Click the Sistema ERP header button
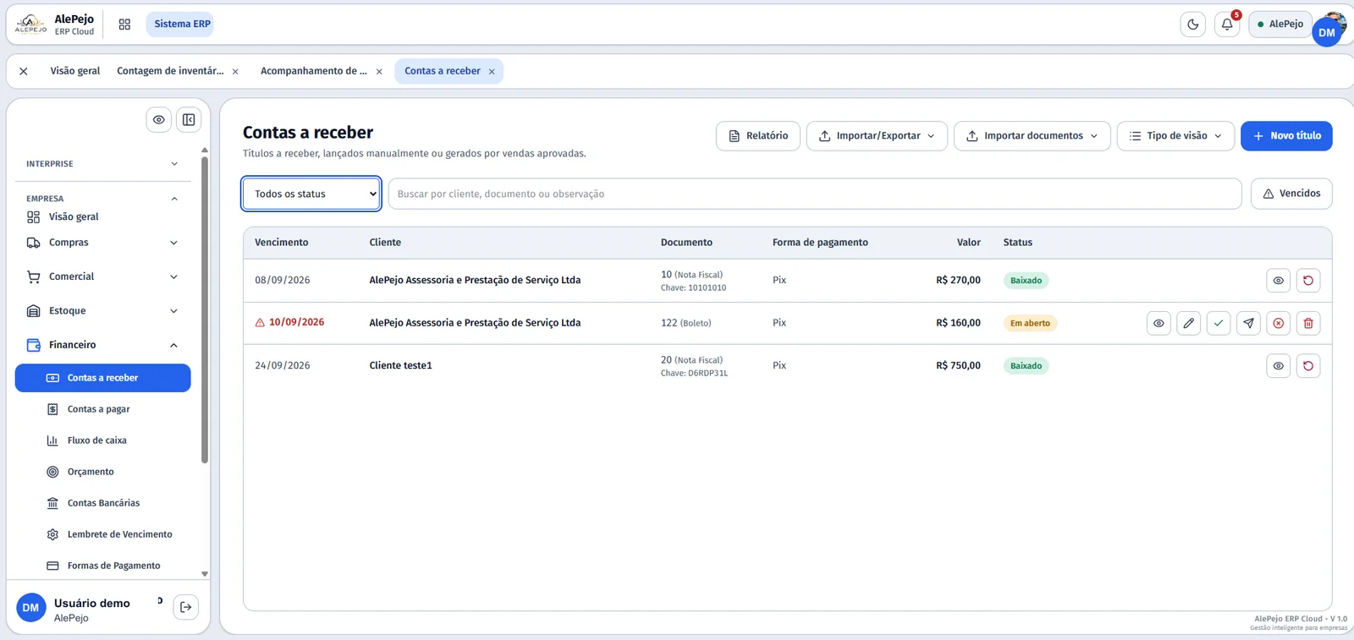 [x=182, y=25]
